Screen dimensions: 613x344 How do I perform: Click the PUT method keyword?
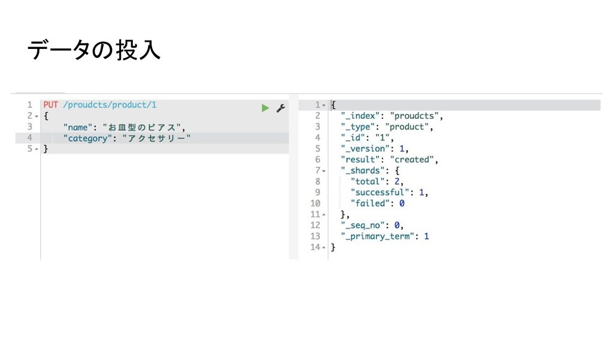coord(50,105)
